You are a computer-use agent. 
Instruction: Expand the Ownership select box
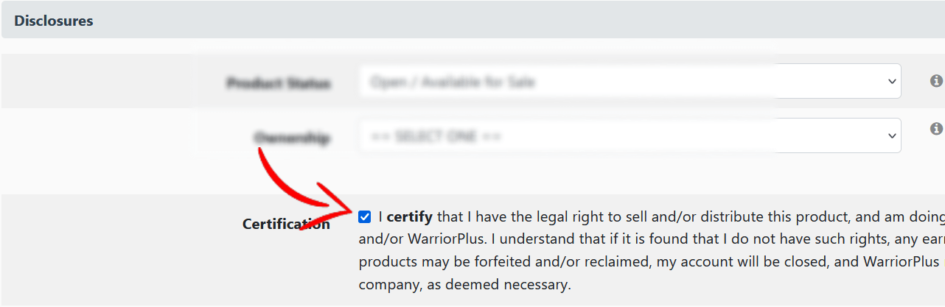[x=630, y=135]
